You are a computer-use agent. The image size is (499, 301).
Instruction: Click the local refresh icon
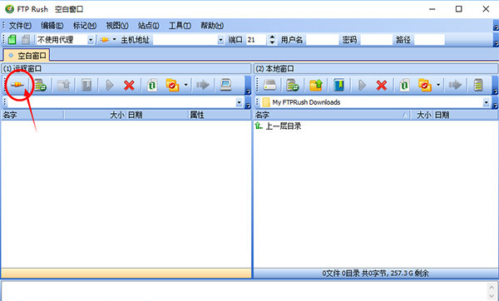click(404, 85)
